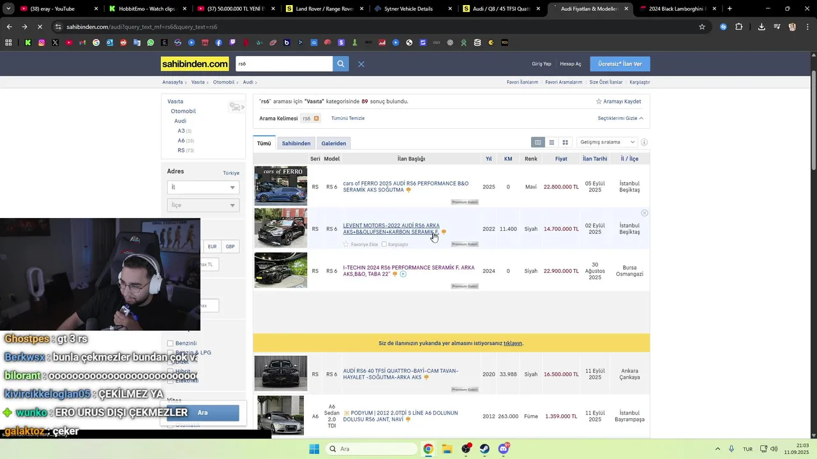The width and height of the screenshot is (817, 459).
Task: Open the Gelişmiş sıralama sort dropdown
Action: coord(607,142)
